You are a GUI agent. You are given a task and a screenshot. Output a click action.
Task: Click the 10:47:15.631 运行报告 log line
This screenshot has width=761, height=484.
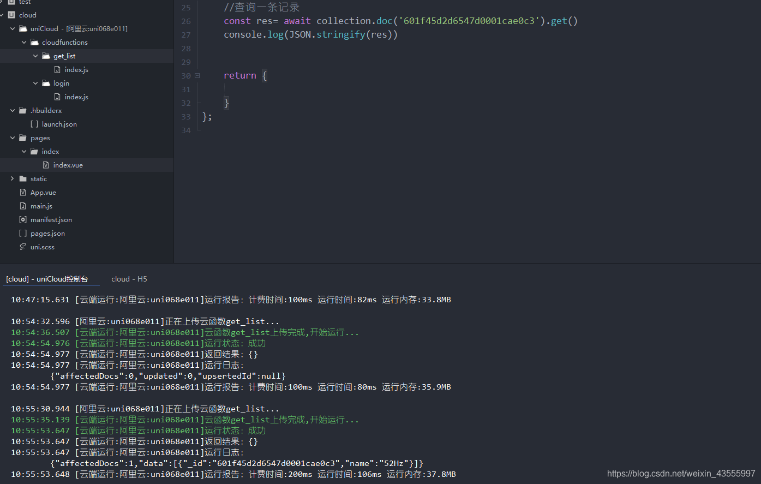[x=231, y=300]
